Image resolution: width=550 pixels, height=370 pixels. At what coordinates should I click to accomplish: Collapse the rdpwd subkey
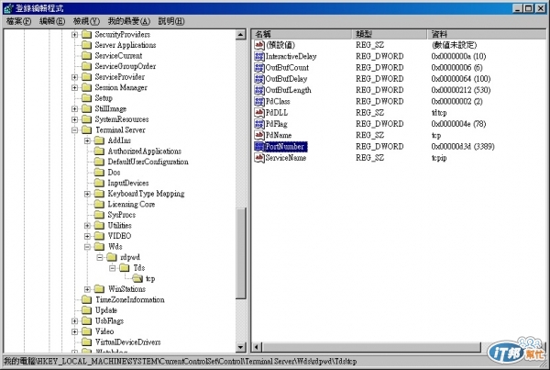100,258
